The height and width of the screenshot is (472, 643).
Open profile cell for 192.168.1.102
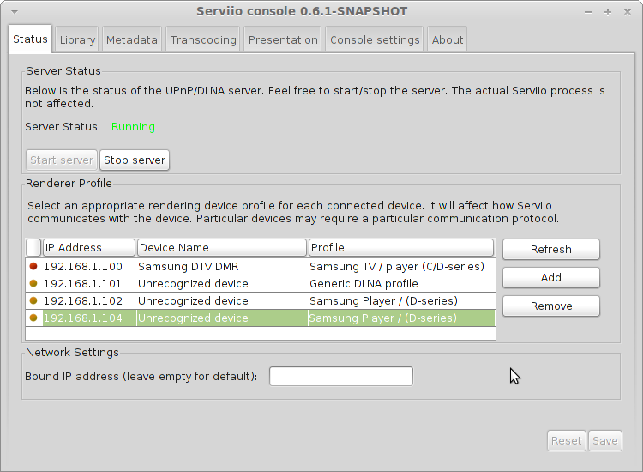(401, 301)
